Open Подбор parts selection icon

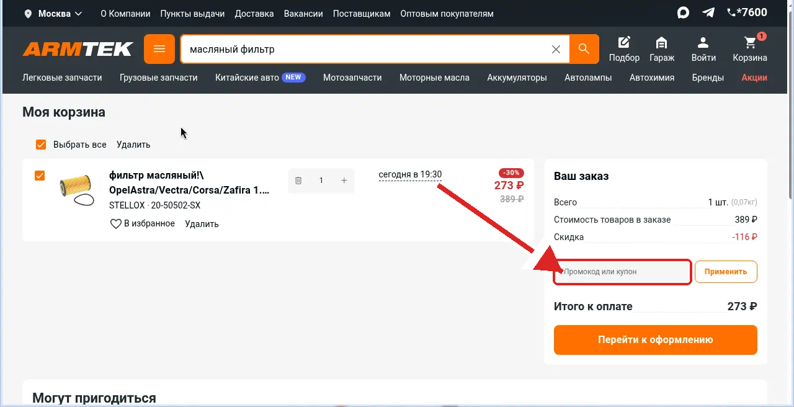coord(624,49)
